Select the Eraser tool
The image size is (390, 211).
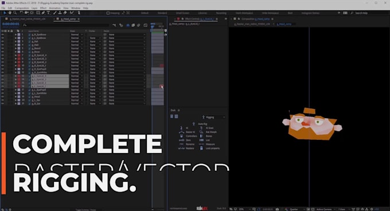(x=65, y=13)
